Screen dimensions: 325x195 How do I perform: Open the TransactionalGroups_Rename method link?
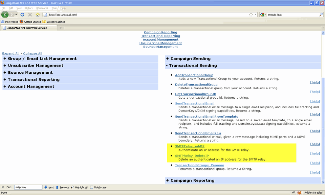200,165
